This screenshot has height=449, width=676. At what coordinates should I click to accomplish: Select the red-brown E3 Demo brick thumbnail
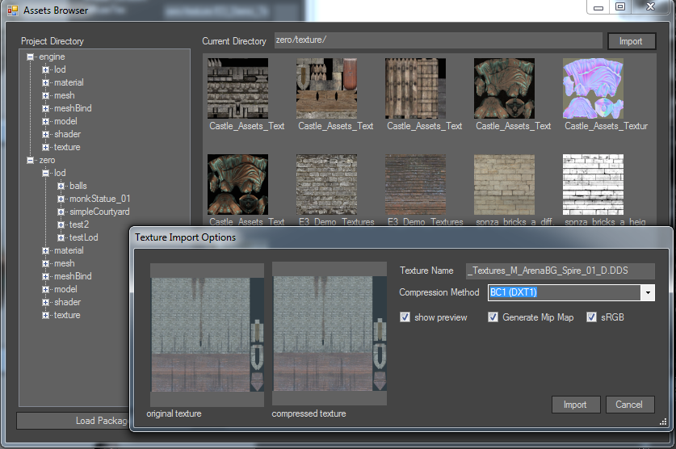pos(416,184)
